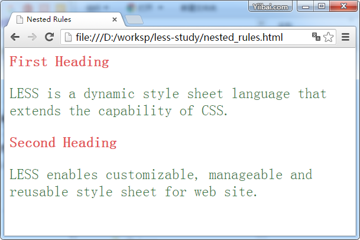Open the Chrome hamburger menu
Image resolution: width=360 pixels, height=240 pixels.
pos(347,37)
